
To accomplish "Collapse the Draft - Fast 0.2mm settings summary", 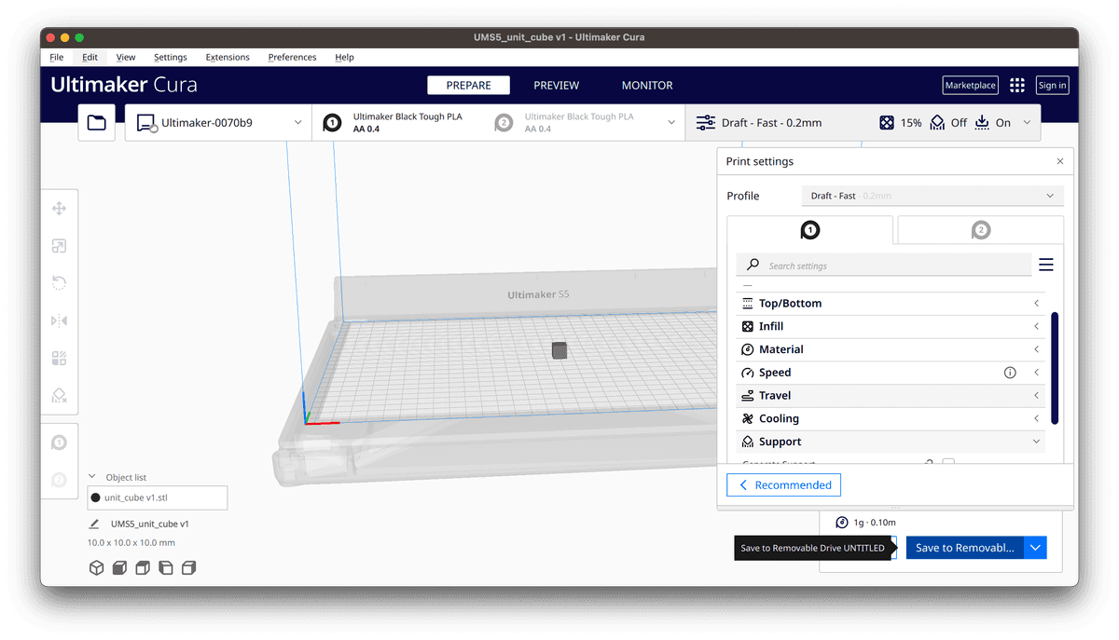I will (863, 122).
